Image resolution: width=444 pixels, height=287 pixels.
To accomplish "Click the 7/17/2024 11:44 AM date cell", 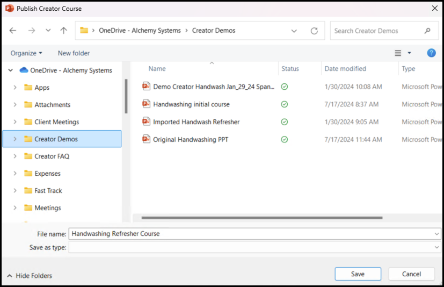I will point(353,140).
